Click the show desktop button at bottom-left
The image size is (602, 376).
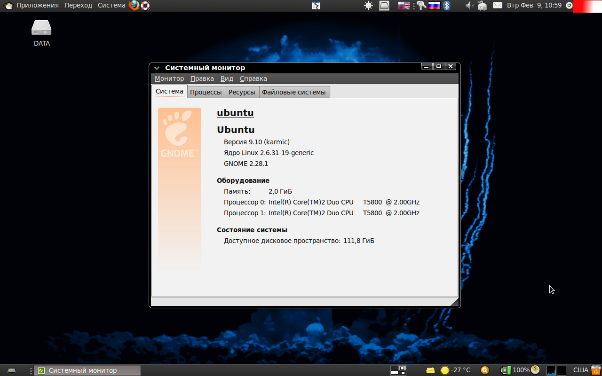(12, 370)
